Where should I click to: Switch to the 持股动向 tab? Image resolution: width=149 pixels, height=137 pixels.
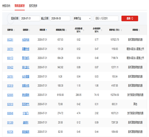pos(6,6)
